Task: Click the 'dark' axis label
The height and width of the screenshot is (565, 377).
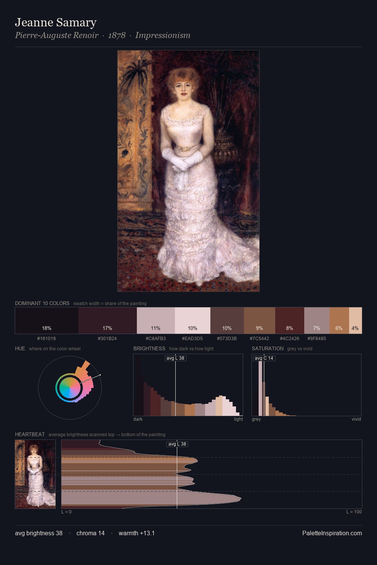Action: click(x=138, y=419)
